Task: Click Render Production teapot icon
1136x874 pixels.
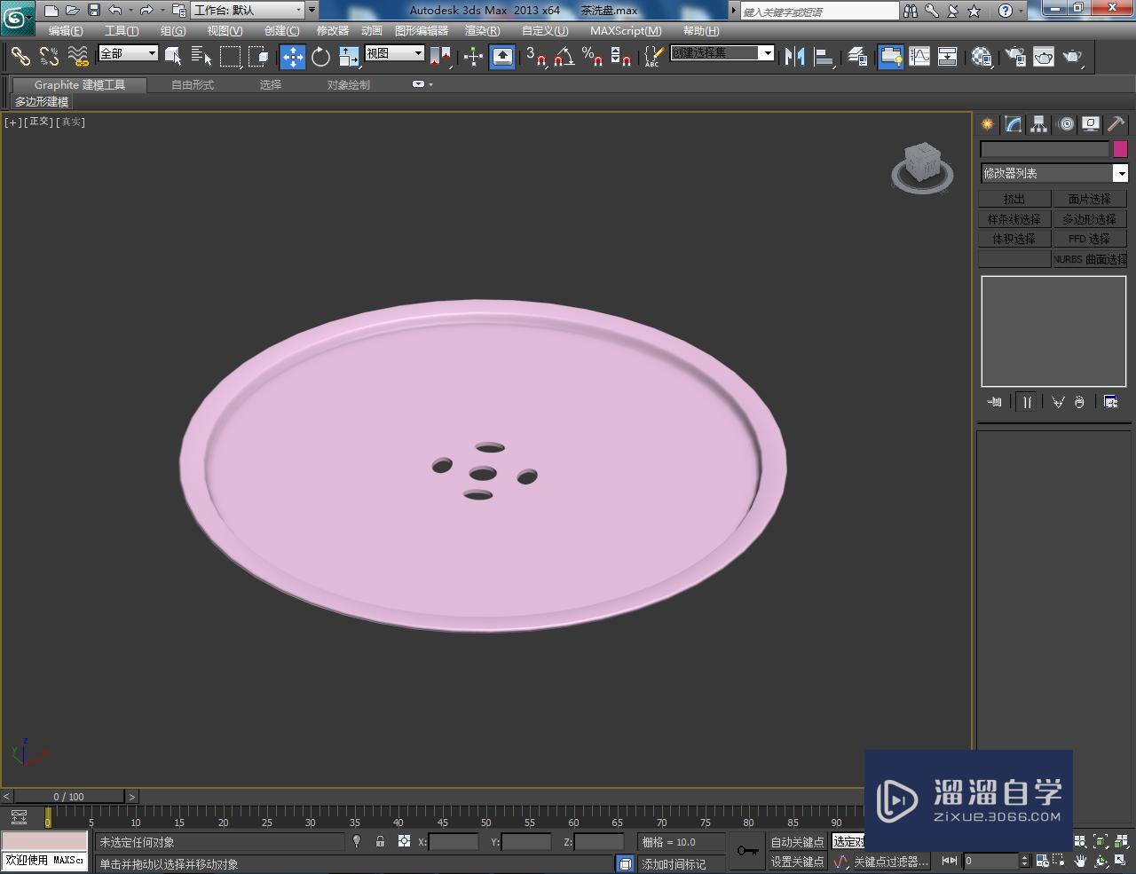Action: [1073, 57]
